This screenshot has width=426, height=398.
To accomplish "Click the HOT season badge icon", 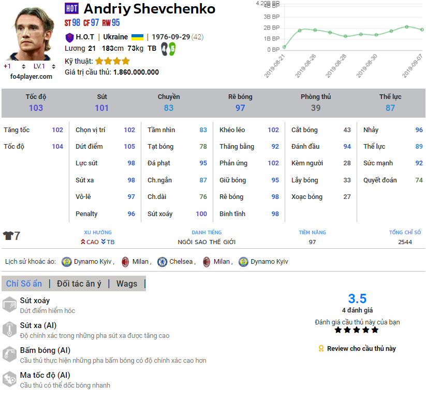I will (71, 9).
